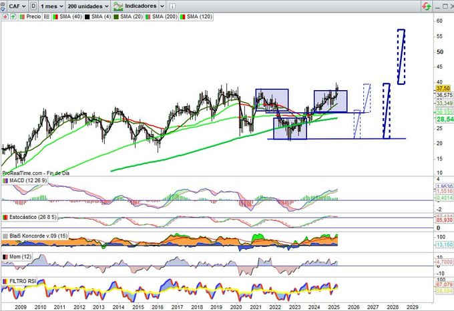
Task: Click the 'FILTRO RSI' label
Action: click(x=23, y=281)
